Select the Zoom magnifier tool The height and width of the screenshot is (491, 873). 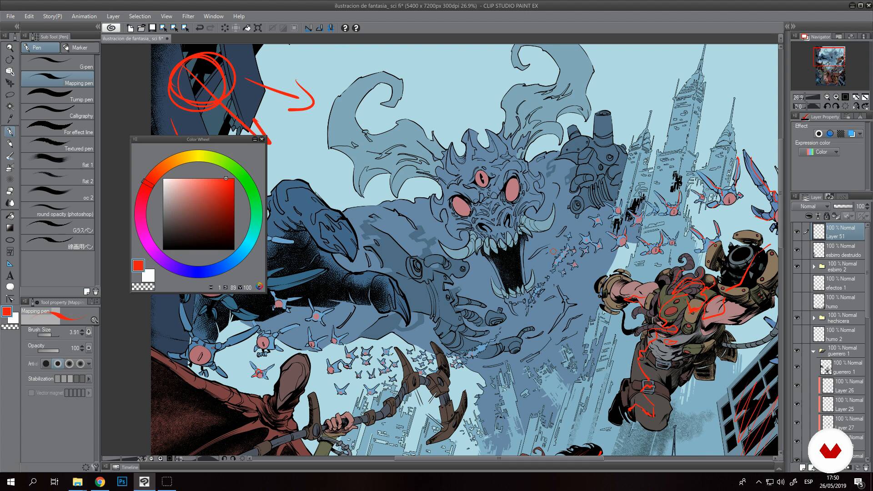[x=10, y=47]
